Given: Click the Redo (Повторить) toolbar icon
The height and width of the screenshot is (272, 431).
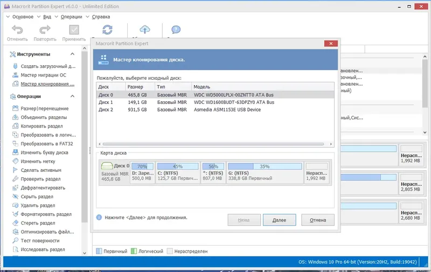Looking at the screenshot, I should click(45, 30).
